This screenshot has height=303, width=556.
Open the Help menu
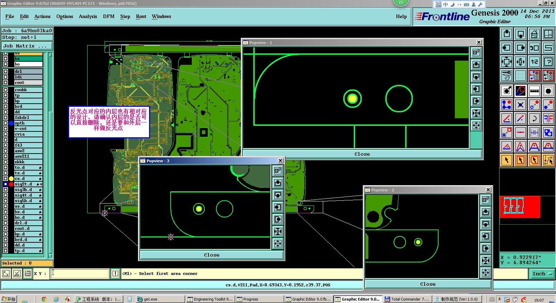[x=401, y=16]
